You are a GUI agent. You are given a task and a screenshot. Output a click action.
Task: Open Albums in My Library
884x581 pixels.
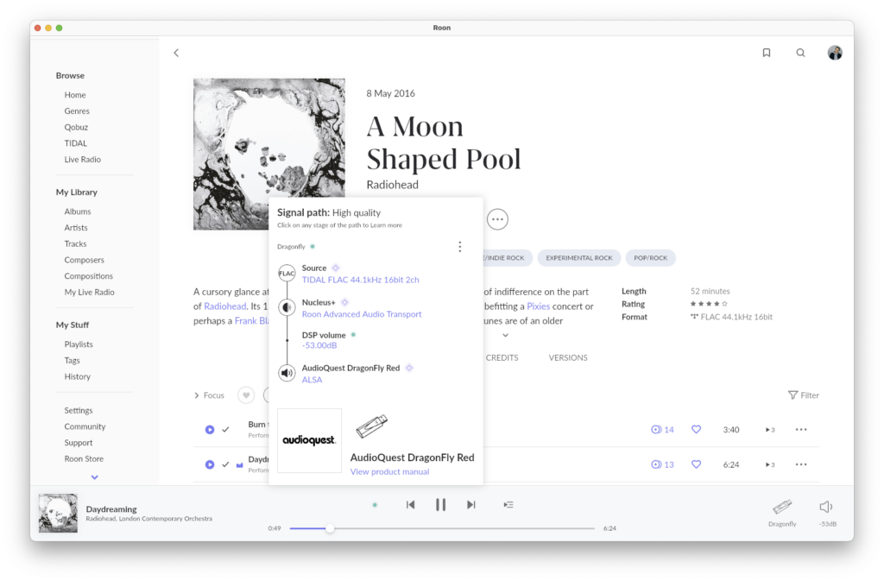coord(77,212)
